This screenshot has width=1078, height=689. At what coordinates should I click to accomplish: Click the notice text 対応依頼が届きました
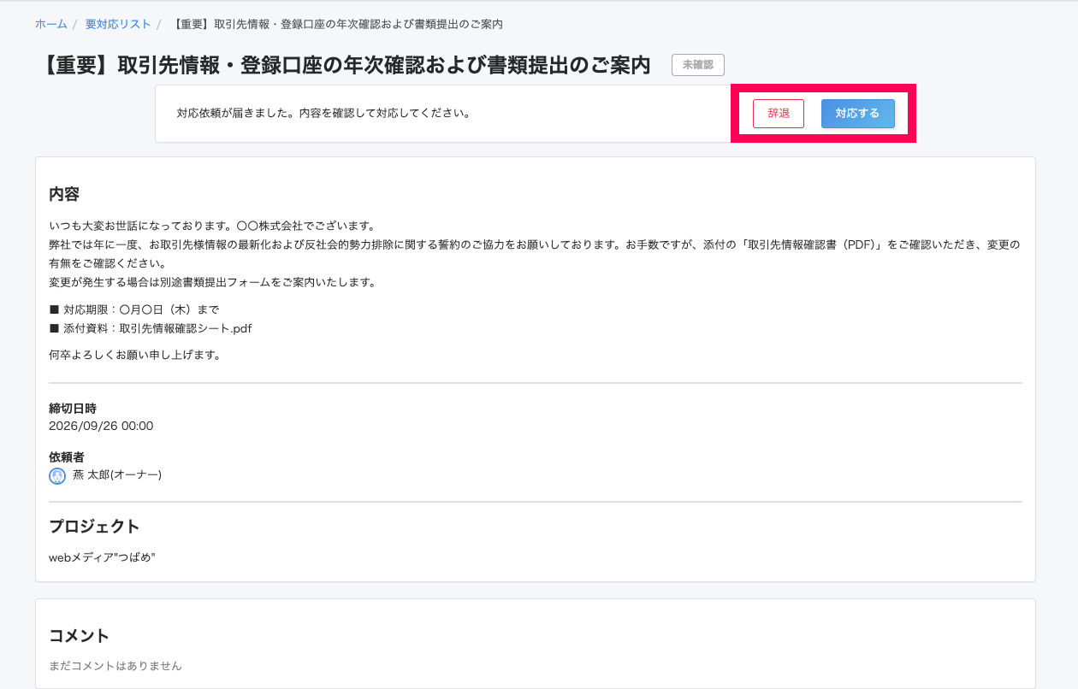click(323, 113)
